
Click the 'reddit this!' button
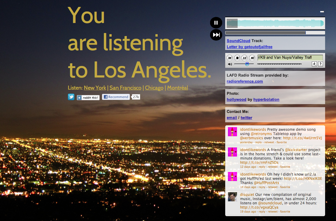[x=88, y=97]
